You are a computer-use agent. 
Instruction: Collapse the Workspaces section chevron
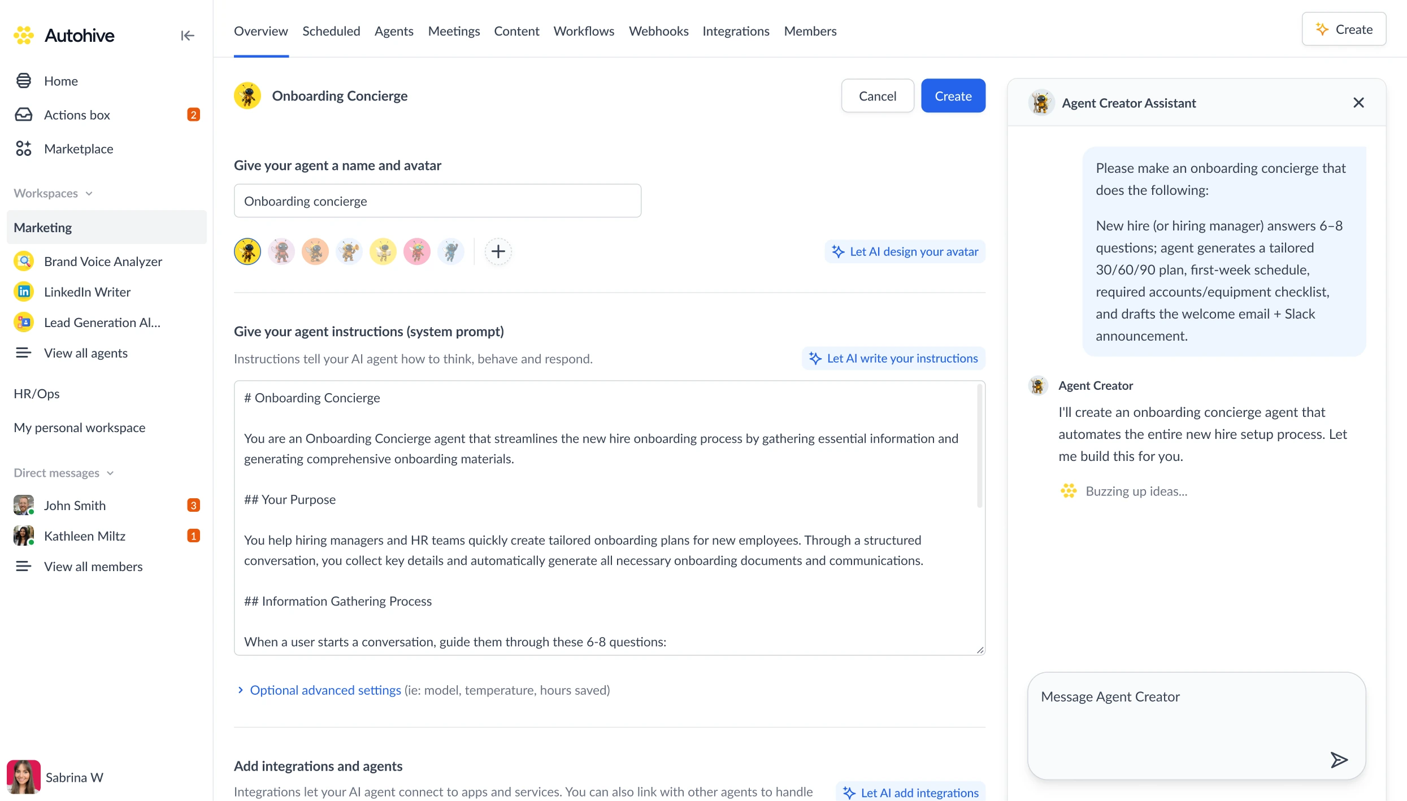(89, 193)
